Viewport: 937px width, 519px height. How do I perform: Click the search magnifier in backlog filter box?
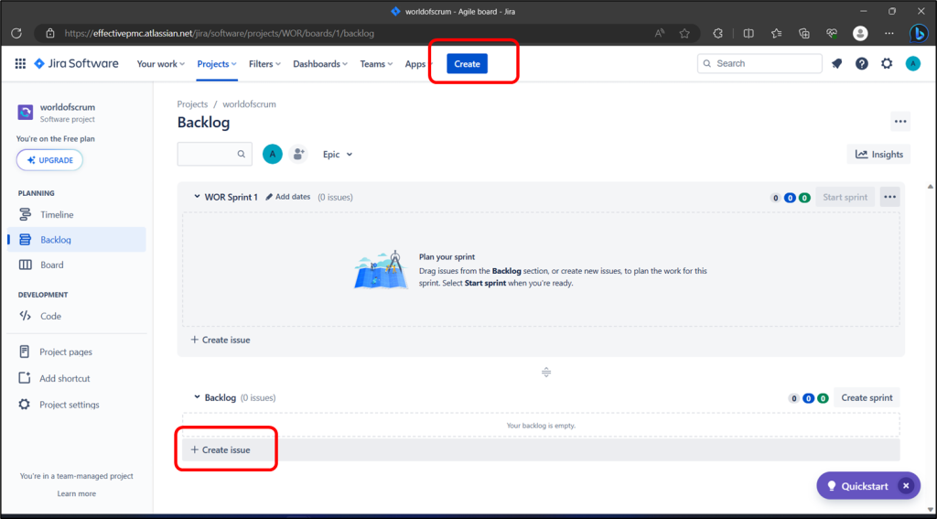tap(242, 155)
